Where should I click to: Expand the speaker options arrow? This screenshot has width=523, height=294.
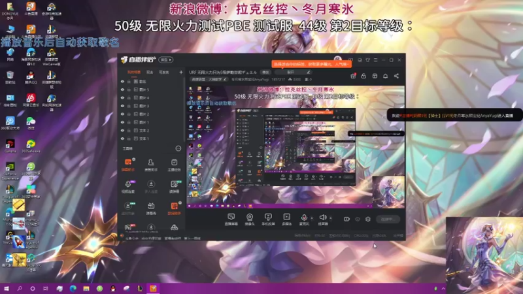[331, 218]
